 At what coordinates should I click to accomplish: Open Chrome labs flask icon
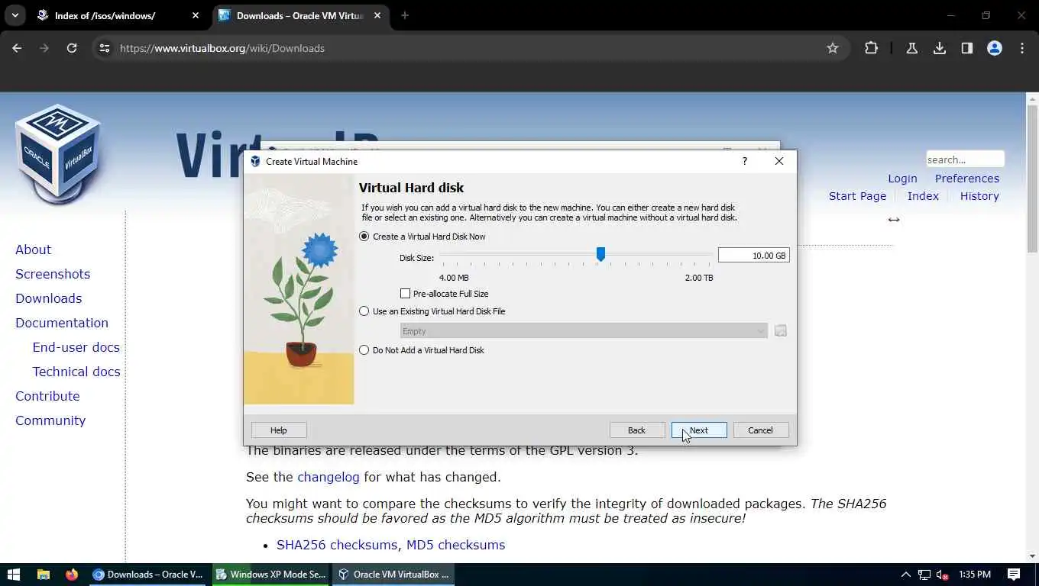pyautogui.click(x=911, y=48)
